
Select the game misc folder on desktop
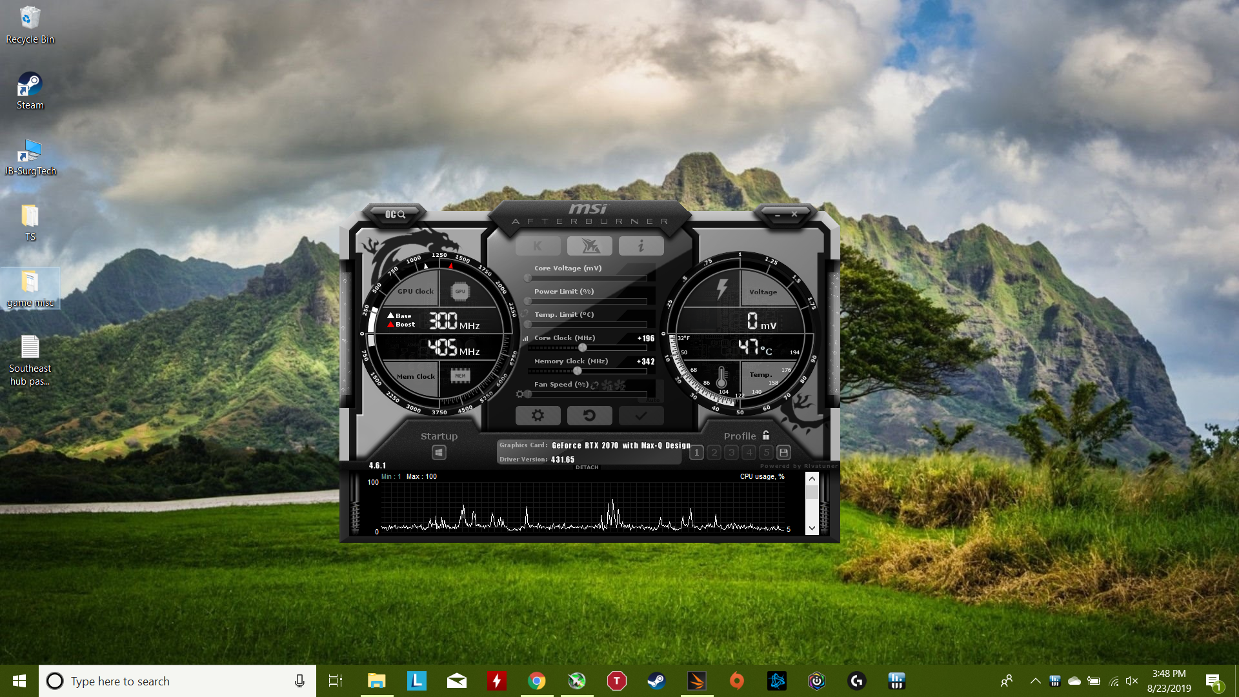click(30, 289)
